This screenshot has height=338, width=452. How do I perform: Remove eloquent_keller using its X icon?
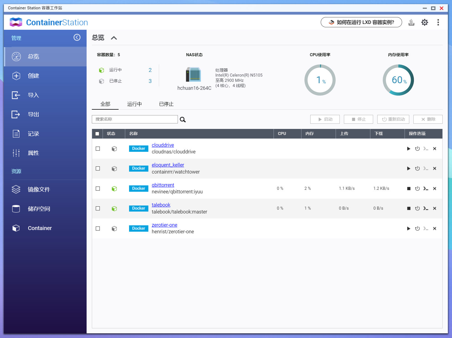[435, 169]
